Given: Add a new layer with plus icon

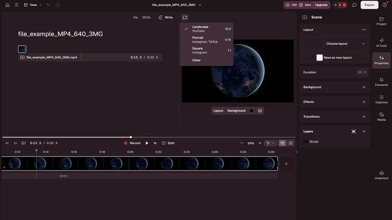Looking at the screenshot, I should (364, 132).
